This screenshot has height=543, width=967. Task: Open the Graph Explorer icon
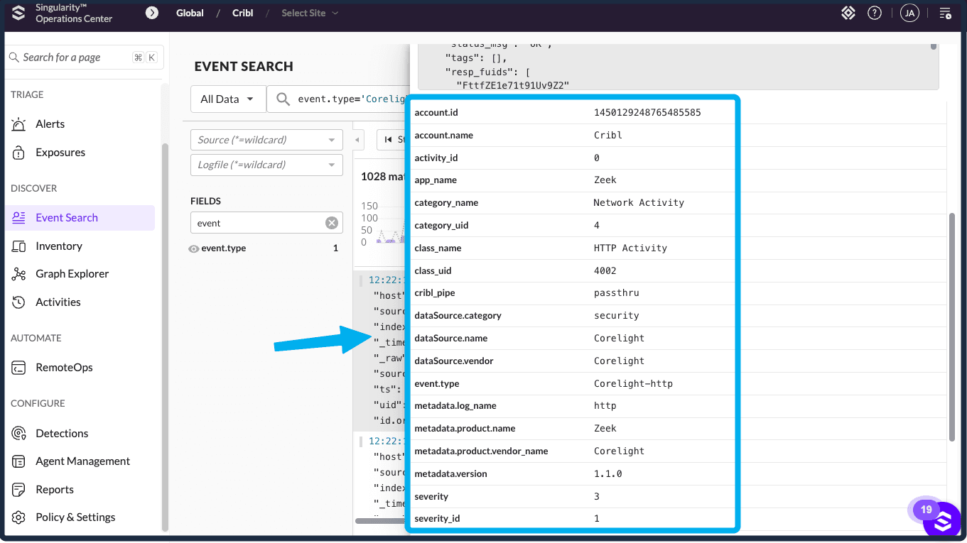click(19, 274)
